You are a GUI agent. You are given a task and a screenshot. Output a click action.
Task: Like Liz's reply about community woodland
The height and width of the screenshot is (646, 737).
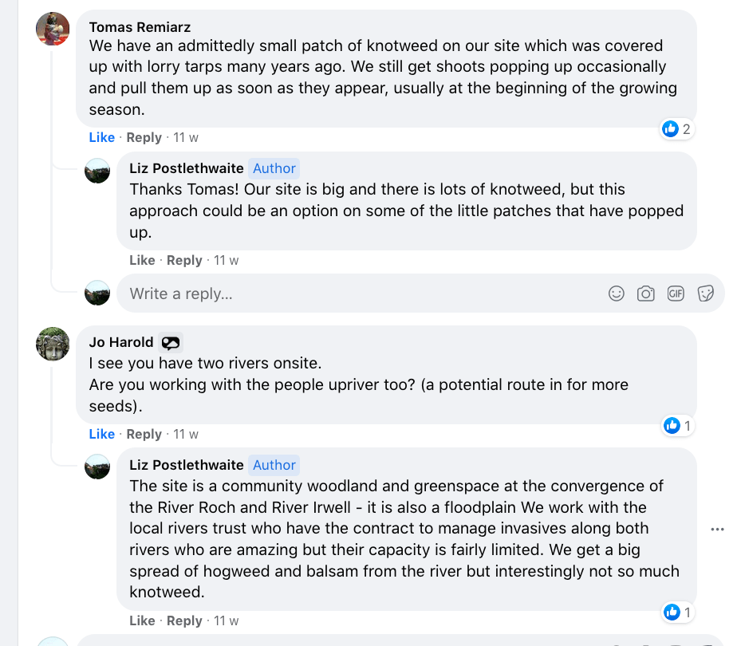(142, 620)
